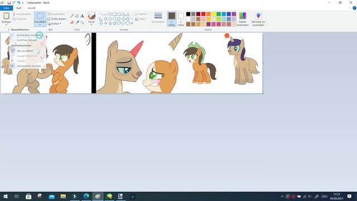Select the Pencil tool
This screenshot has width=357, height=201.
pyautogui.click(x=72, y=16)
